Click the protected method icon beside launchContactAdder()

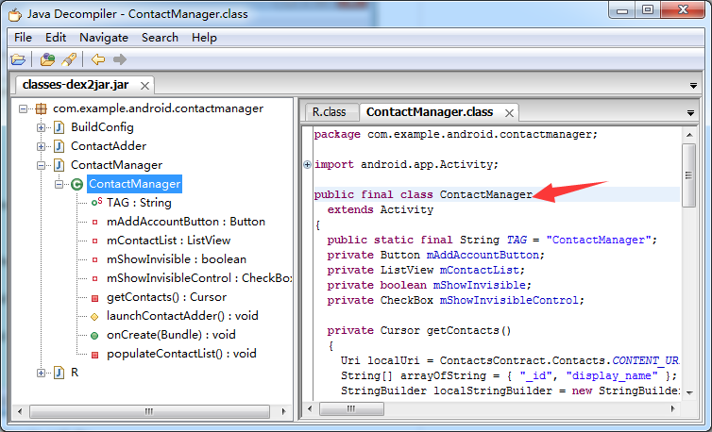click(x=94, y=317)
